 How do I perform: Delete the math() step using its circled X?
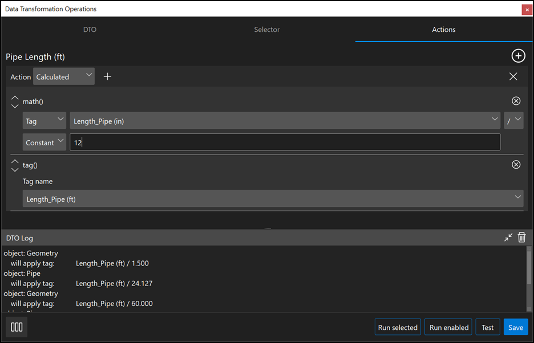click(x=516, y=101)
